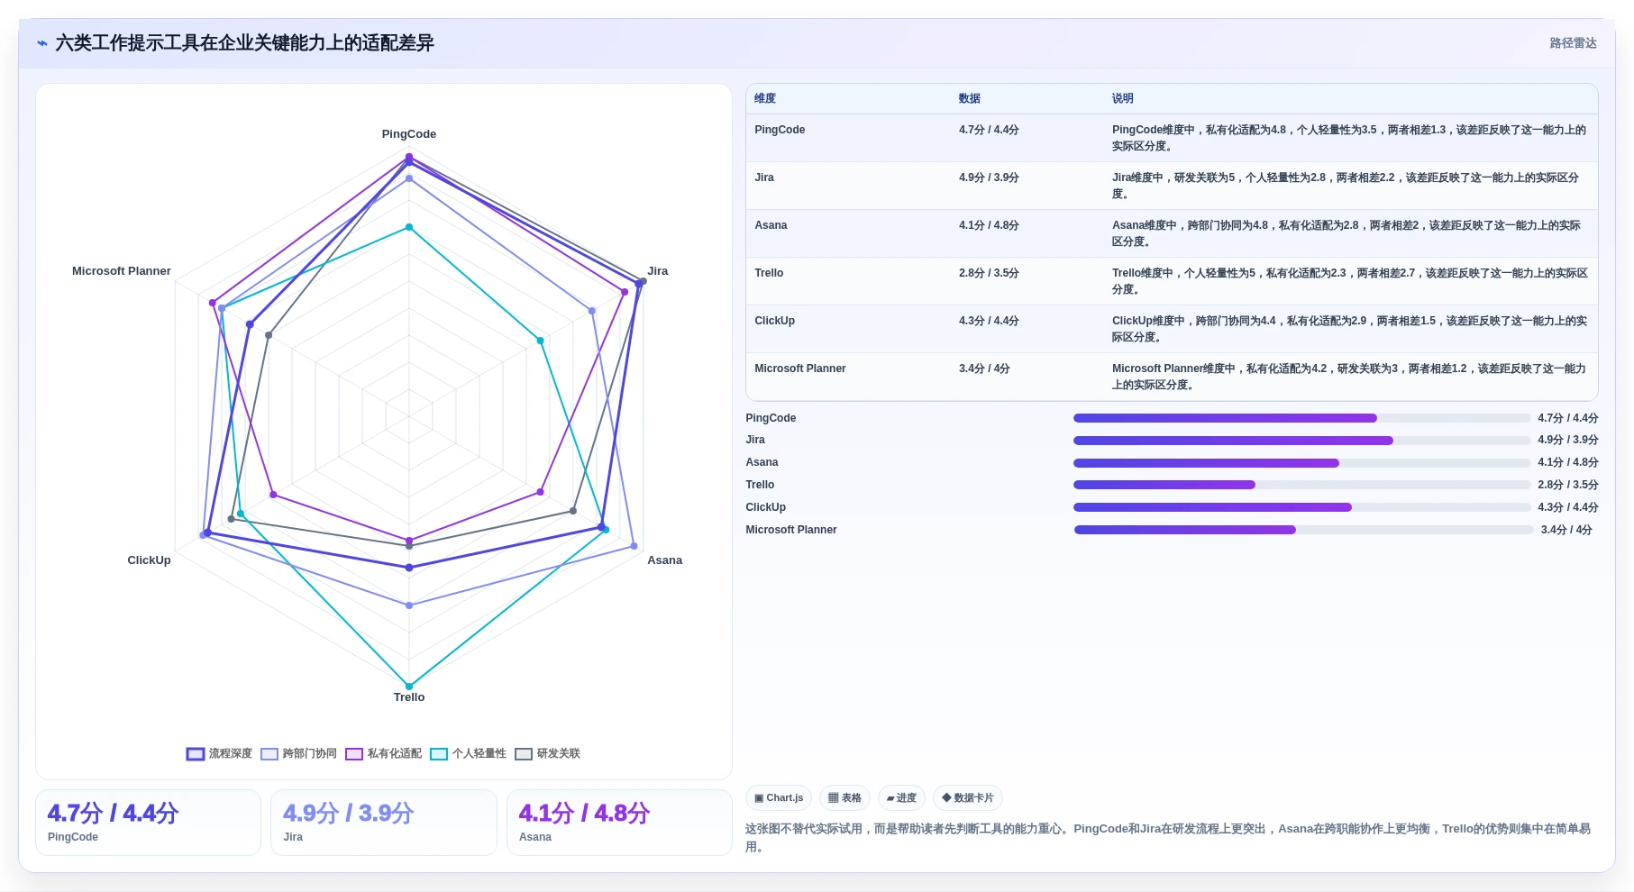Select the Jira row in the table

click(1172, 186)
